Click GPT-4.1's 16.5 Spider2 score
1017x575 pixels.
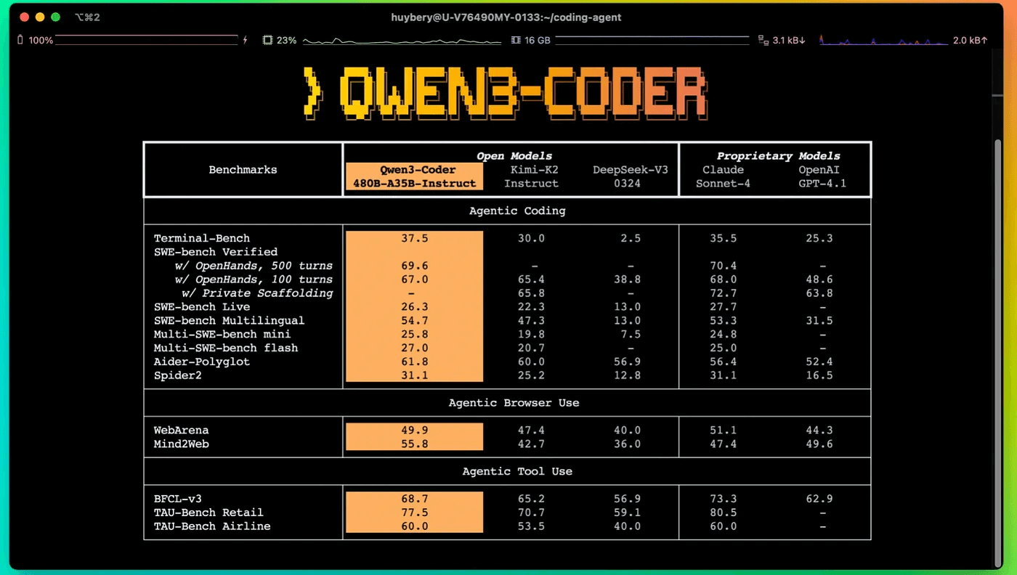coord(819,375)
